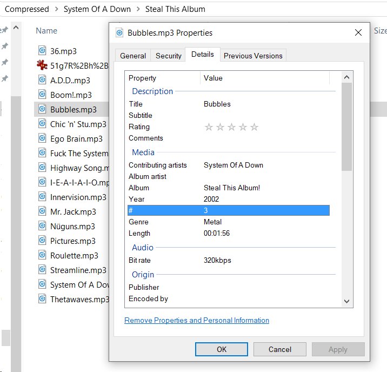Open the breadcrumb chevron after Compressed
This screenshot has height=372, width=387.
pos(57,9)
